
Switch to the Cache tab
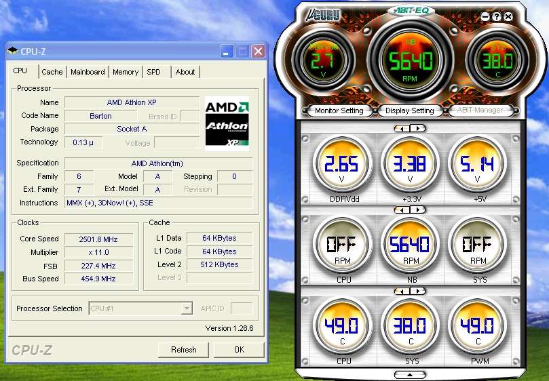pyautogui.click(x=52, y=72)
